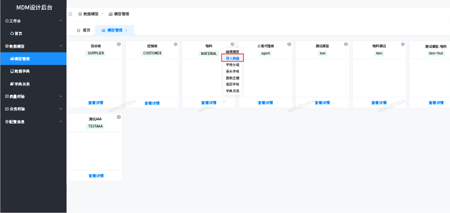Choose 字段分组 in the context menu
The width and height of the screenshot is (450, 213).
point(232,64)
